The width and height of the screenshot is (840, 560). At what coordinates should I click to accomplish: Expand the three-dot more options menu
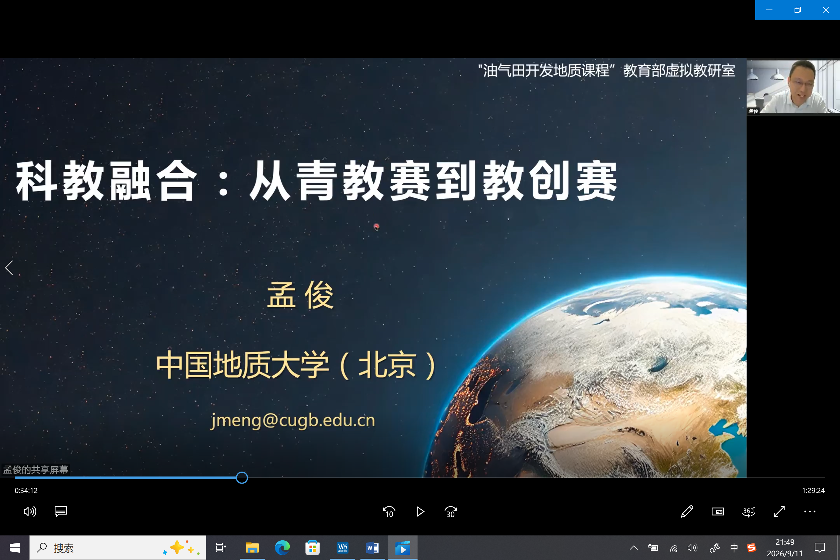point(810,511)
